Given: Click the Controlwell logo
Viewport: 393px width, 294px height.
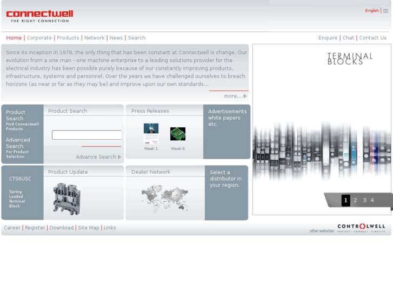Looking at the screenshot, I should pyautogui.click(x=361, y=228).
